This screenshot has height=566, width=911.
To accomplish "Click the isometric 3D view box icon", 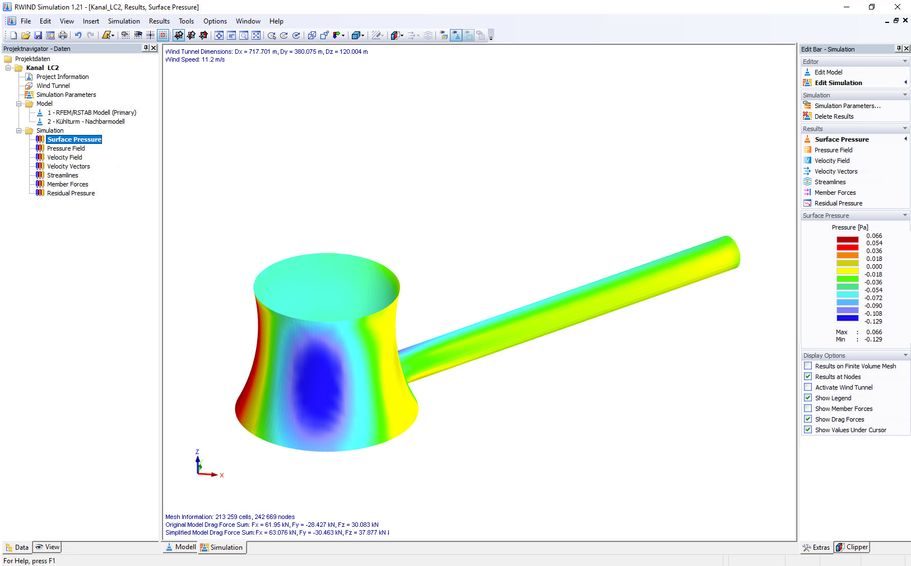I will [x=356, y=35].
